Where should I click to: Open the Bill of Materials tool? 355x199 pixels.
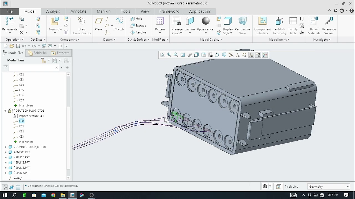click(314, 25)
